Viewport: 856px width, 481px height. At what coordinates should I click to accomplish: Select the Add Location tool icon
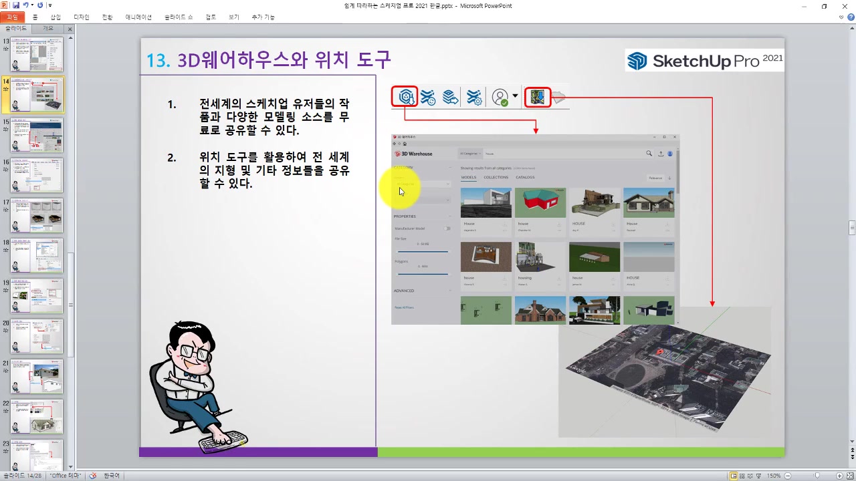(536, 97)
